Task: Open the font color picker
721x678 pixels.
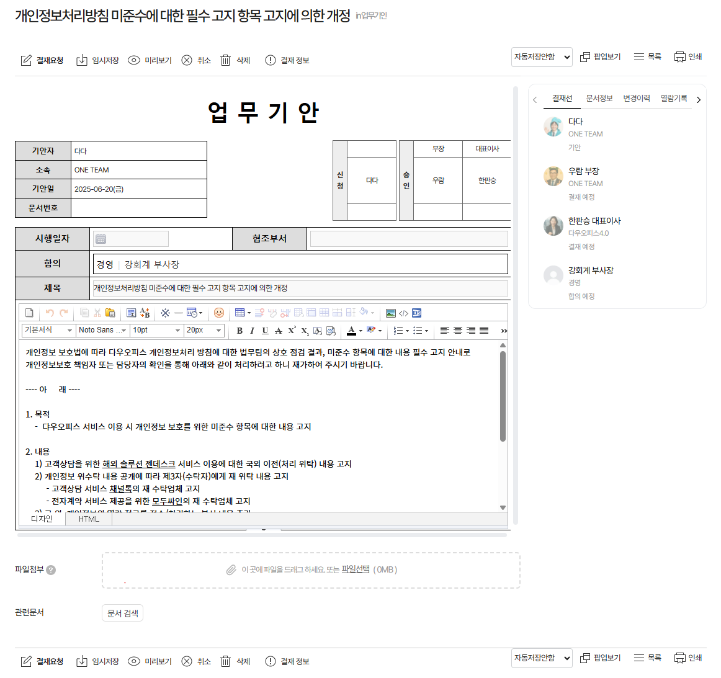Action: [352, 331]
